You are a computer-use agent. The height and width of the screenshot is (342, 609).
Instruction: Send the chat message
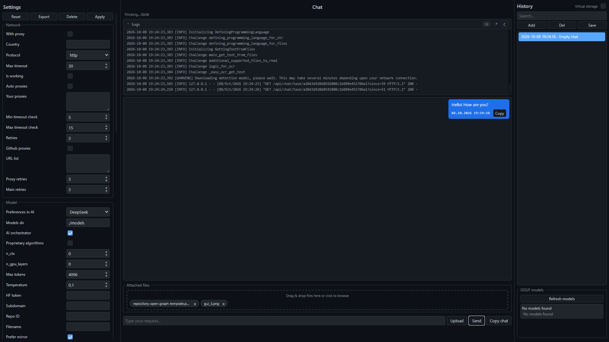tap(476, 321)
